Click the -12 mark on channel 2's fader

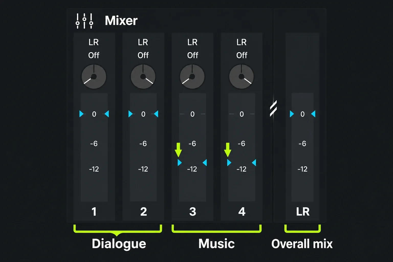(143, 169)
